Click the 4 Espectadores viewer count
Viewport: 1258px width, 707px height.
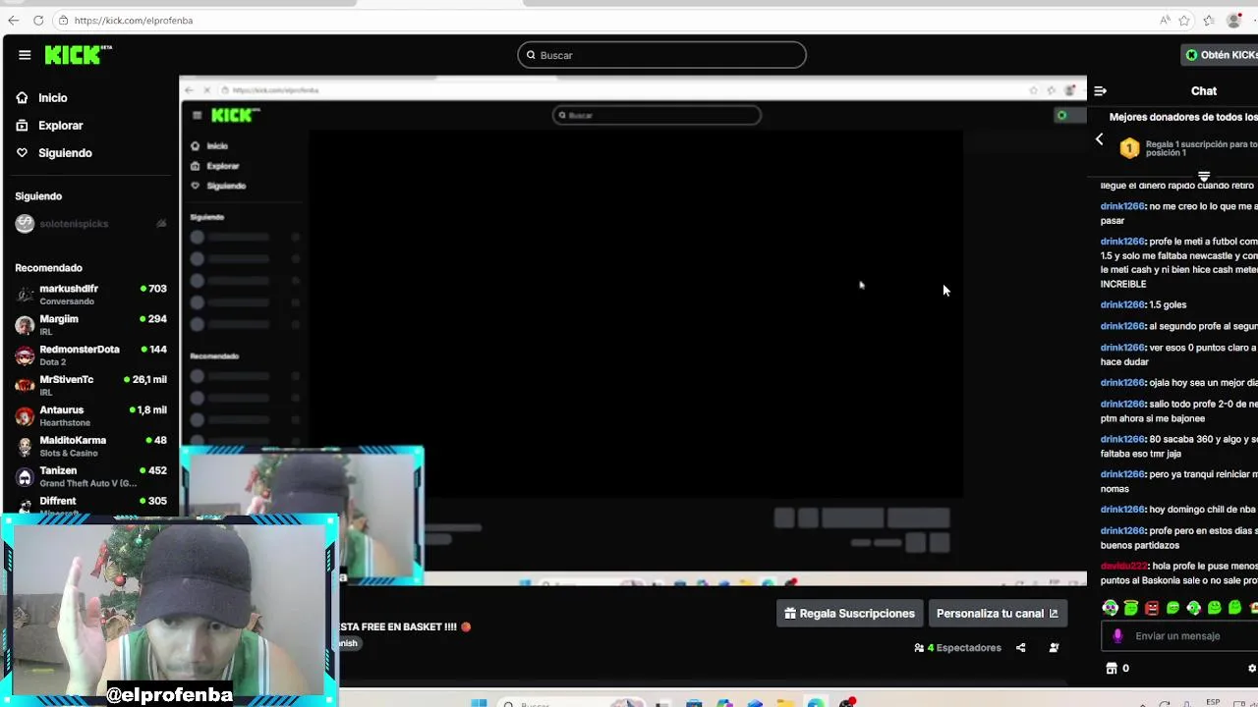click(958, 648)
